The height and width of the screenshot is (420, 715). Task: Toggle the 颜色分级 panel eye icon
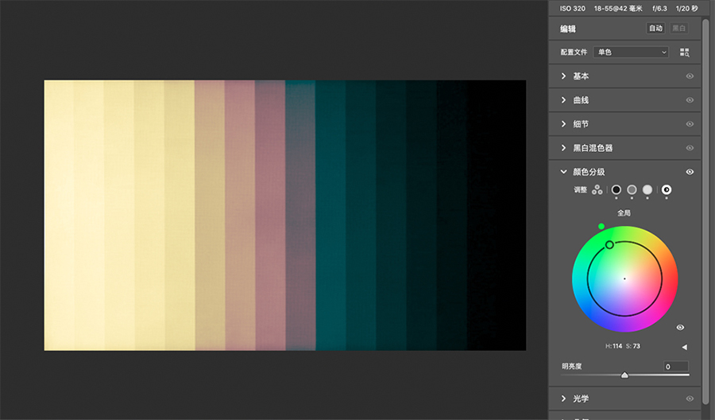(690, 172)
